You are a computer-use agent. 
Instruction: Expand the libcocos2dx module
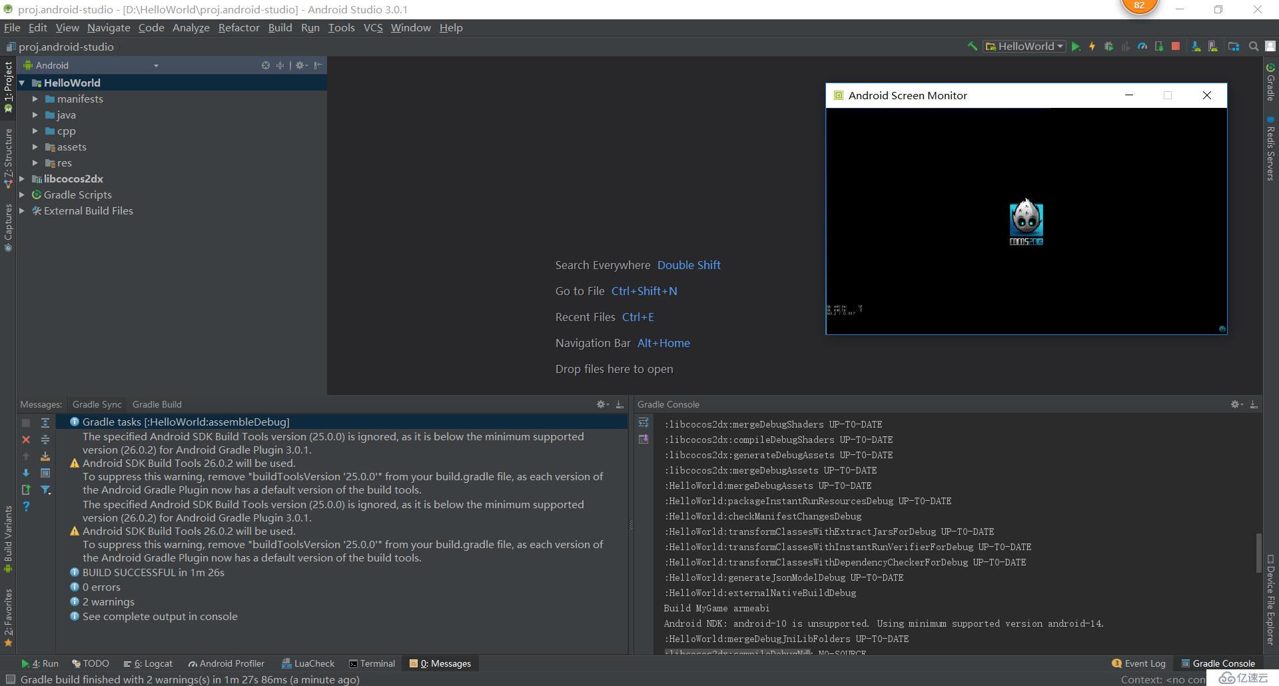[23, 178]
